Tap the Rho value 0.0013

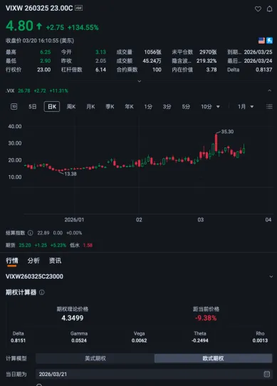260,340
